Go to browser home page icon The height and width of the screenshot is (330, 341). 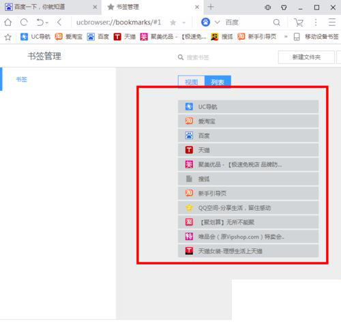(x=8, y=22)
